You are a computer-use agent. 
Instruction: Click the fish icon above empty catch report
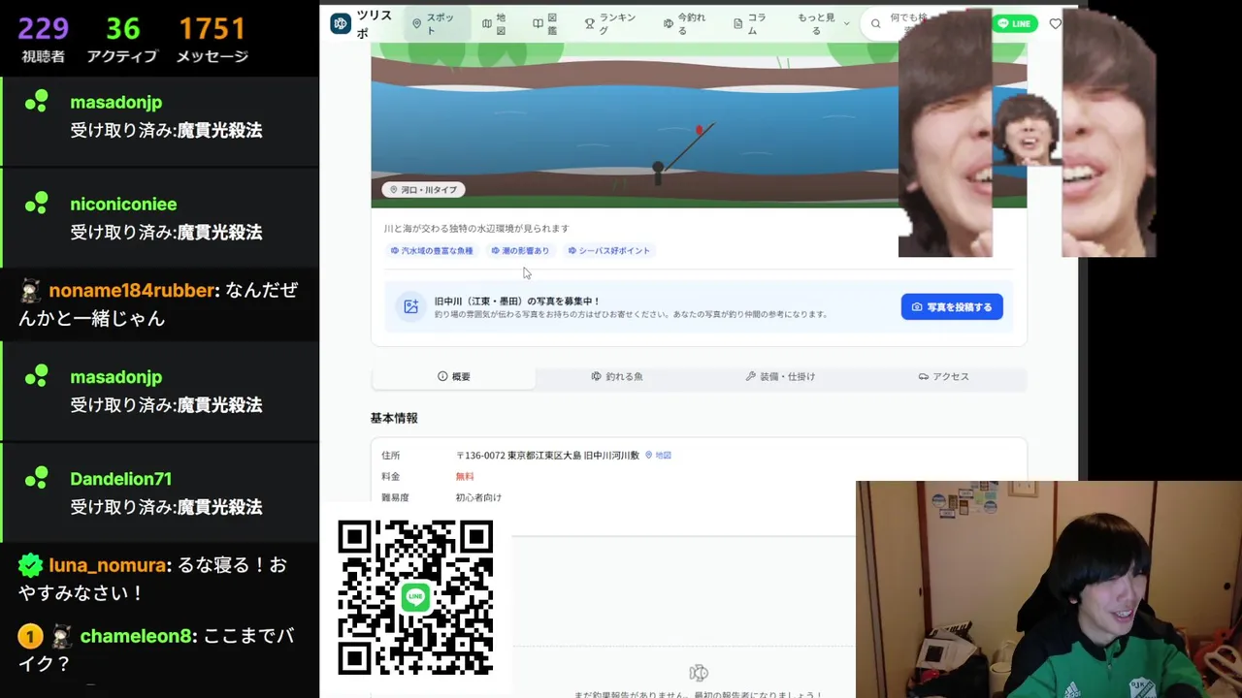698,673
